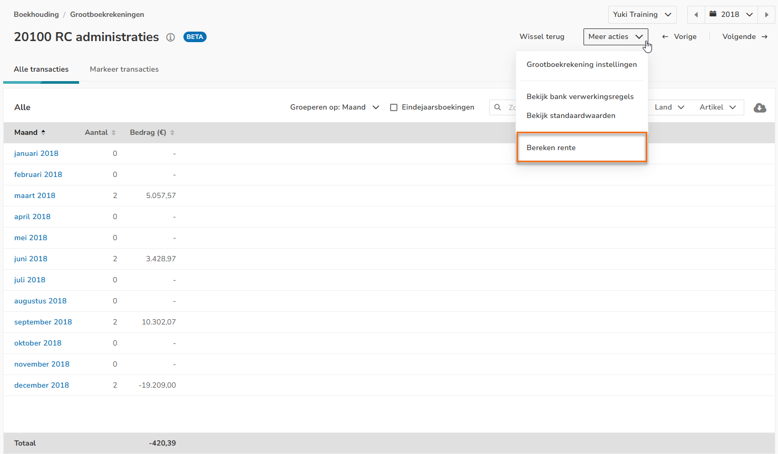The width and height of the screenshot is (778, 454).
Task: Open augustus 2018 row link
Action: [41, 301]
